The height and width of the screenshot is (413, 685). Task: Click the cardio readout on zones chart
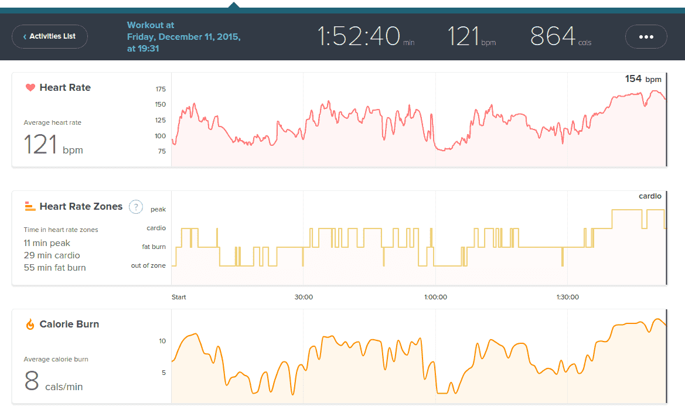pyautogui.click(x=649, y=196)
